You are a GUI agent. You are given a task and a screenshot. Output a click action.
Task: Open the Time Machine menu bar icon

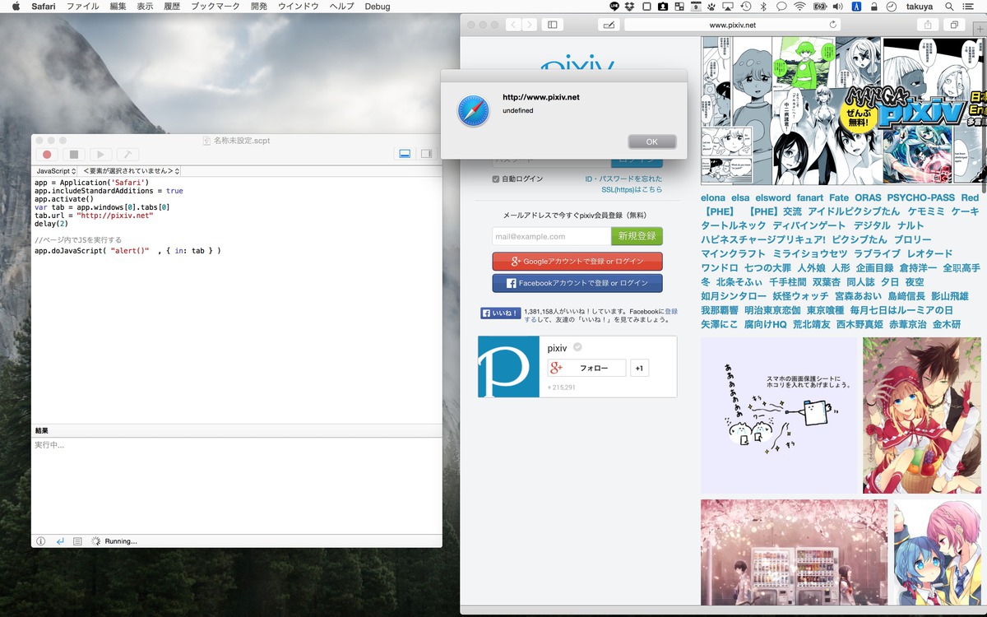click(746, 7)
